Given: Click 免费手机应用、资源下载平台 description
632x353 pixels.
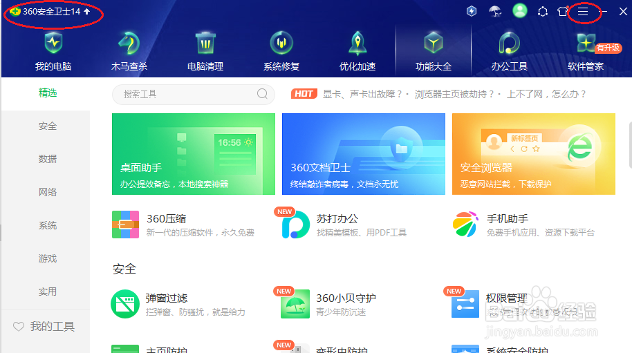Looking at the screenshot, I should (541, 233).
